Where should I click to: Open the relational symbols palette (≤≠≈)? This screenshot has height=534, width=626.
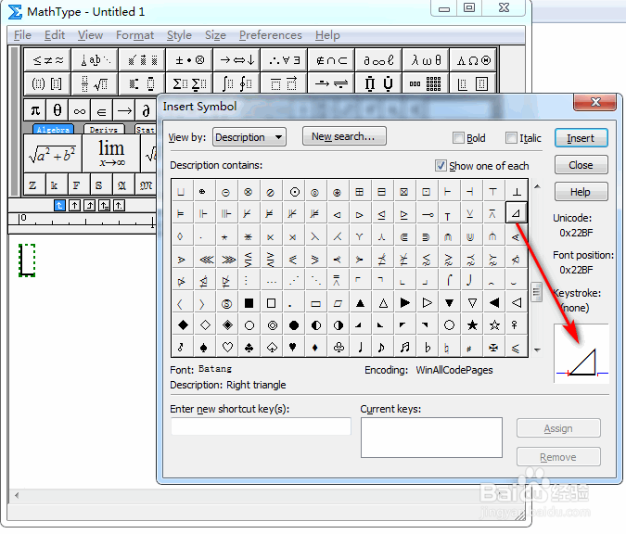pyautogui.click(x=47, y=60)
